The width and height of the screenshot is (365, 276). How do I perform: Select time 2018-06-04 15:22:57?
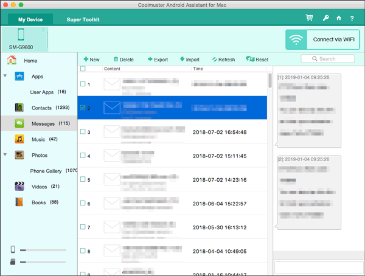pos(220,204)
